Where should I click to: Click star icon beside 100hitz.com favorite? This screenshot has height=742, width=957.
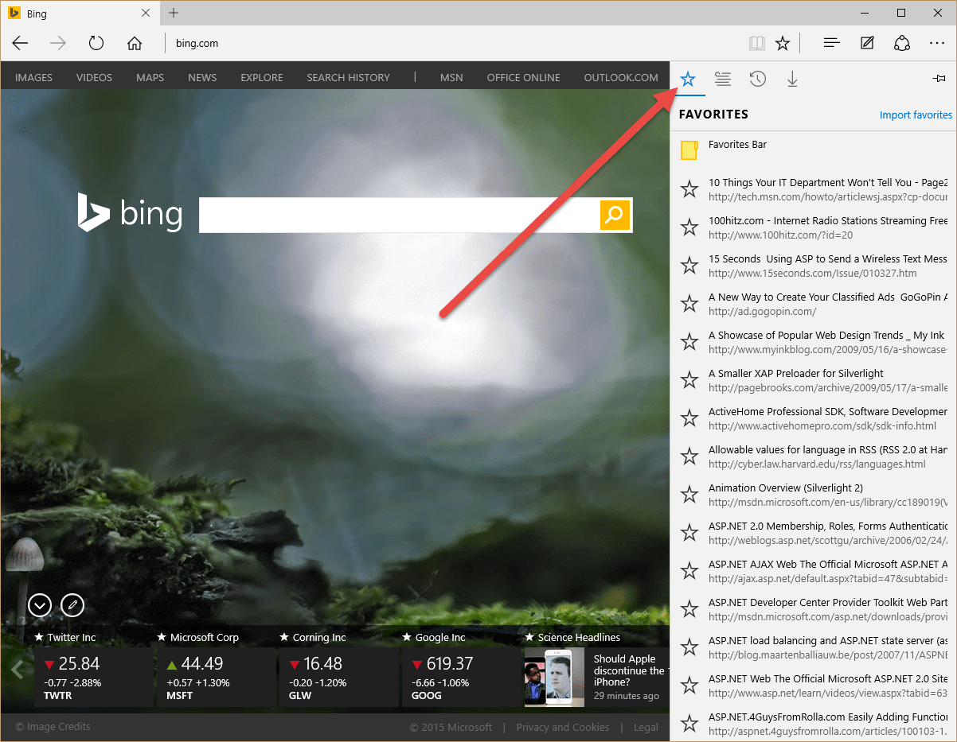(689, 227)
